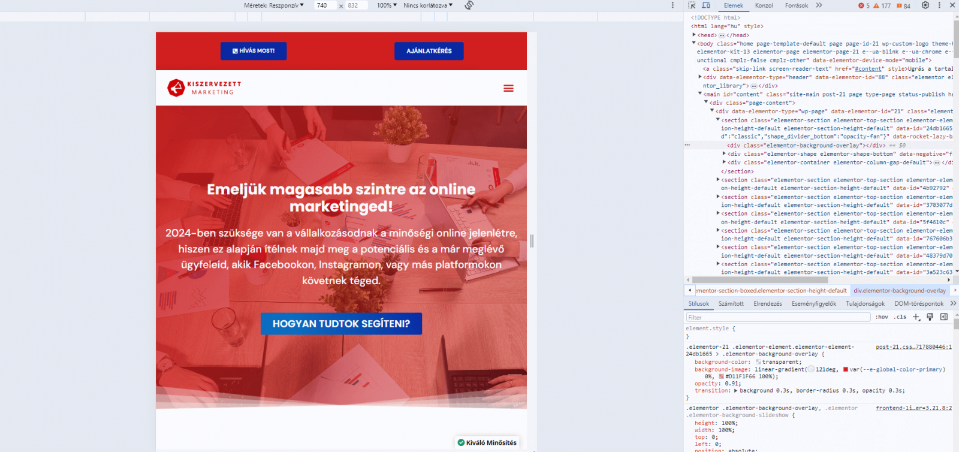Toggle computed styles sidebar icon

(944, 317)
